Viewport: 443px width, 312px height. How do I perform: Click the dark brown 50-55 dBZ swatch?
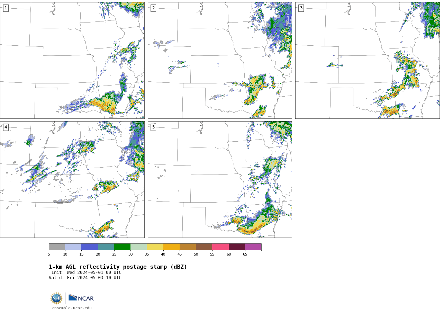[x=204, y=247]
